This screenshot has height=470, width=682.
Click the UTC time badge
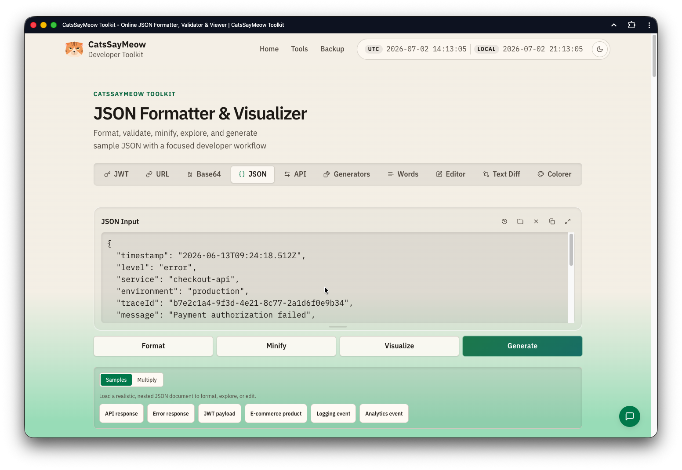click(374, 49)
